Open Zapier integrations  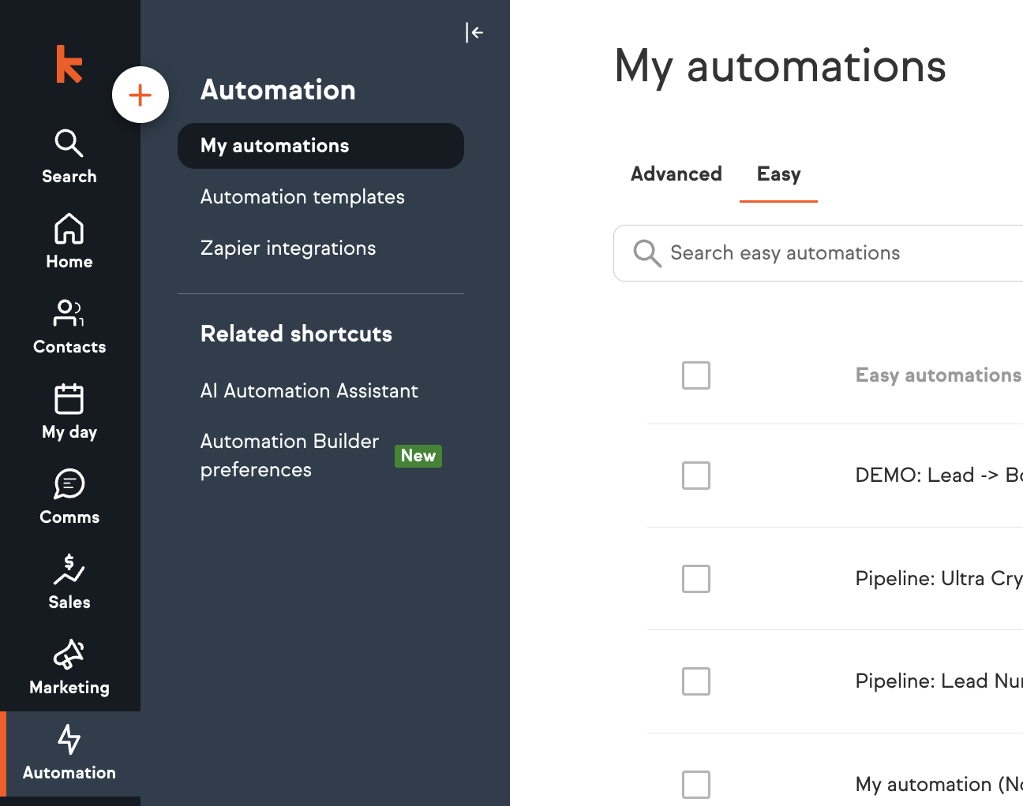point(288,248)
